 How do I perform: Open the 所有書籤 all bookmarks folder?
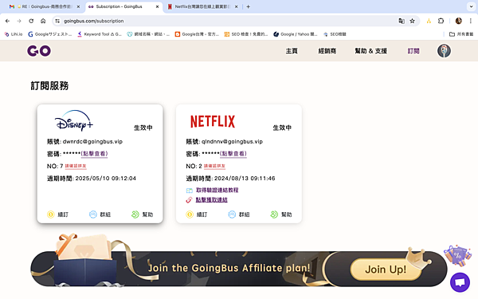[x=461, y=34]
